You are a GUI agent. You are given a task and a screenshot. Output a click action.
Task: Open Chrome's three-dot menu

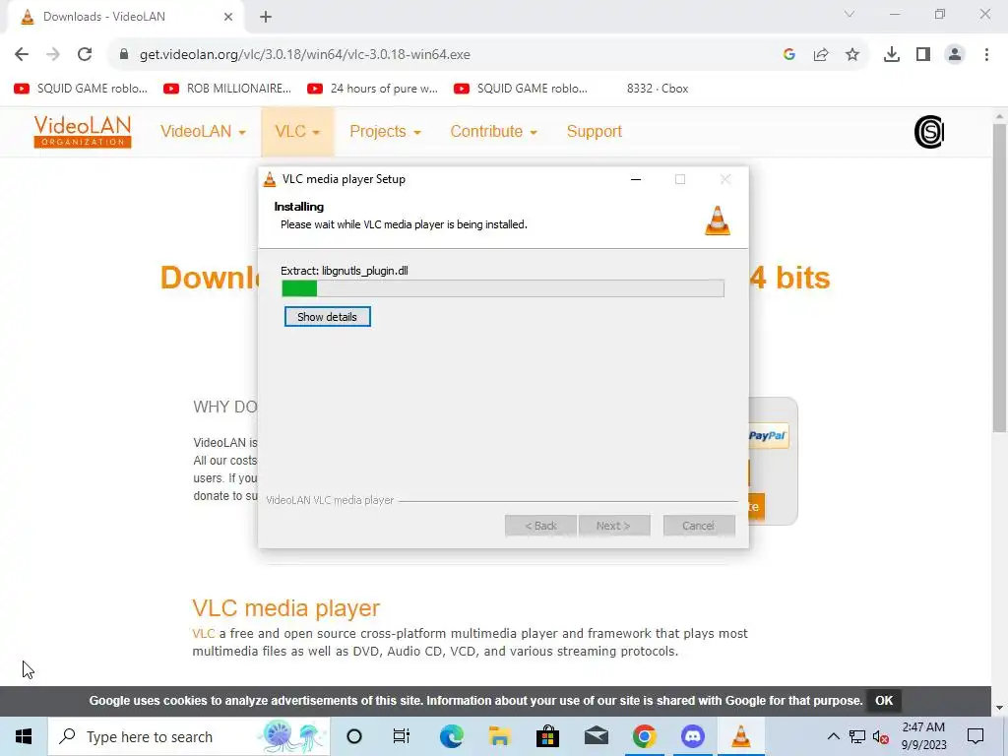tap(986, 55)
